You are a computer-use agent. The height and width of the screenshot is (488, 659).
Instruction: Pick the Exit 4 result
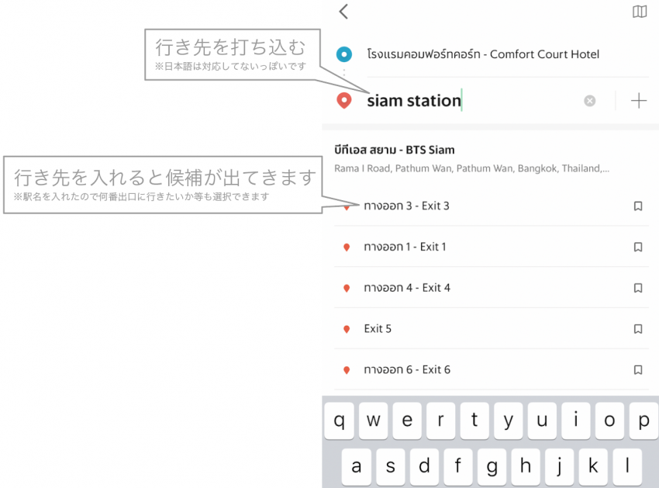point(406,288)
